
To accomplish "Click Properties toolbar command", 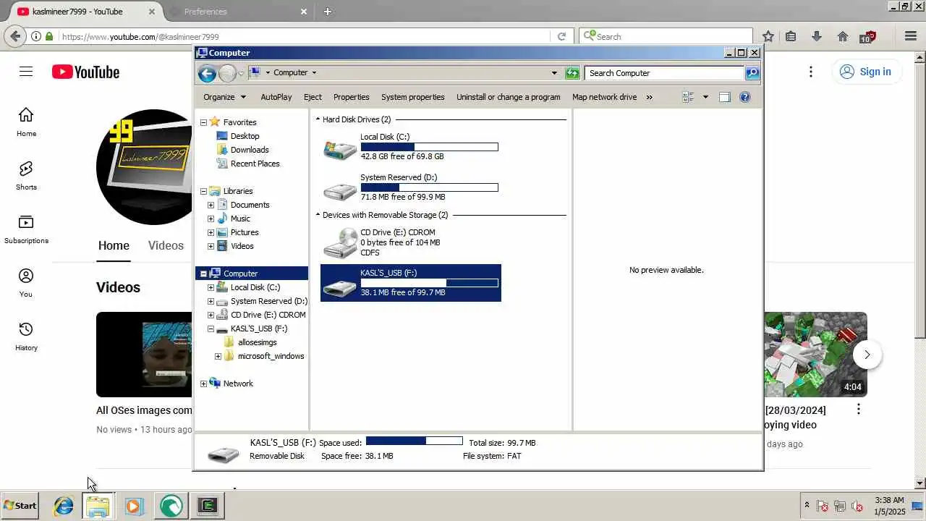I will tap(352, 97).
